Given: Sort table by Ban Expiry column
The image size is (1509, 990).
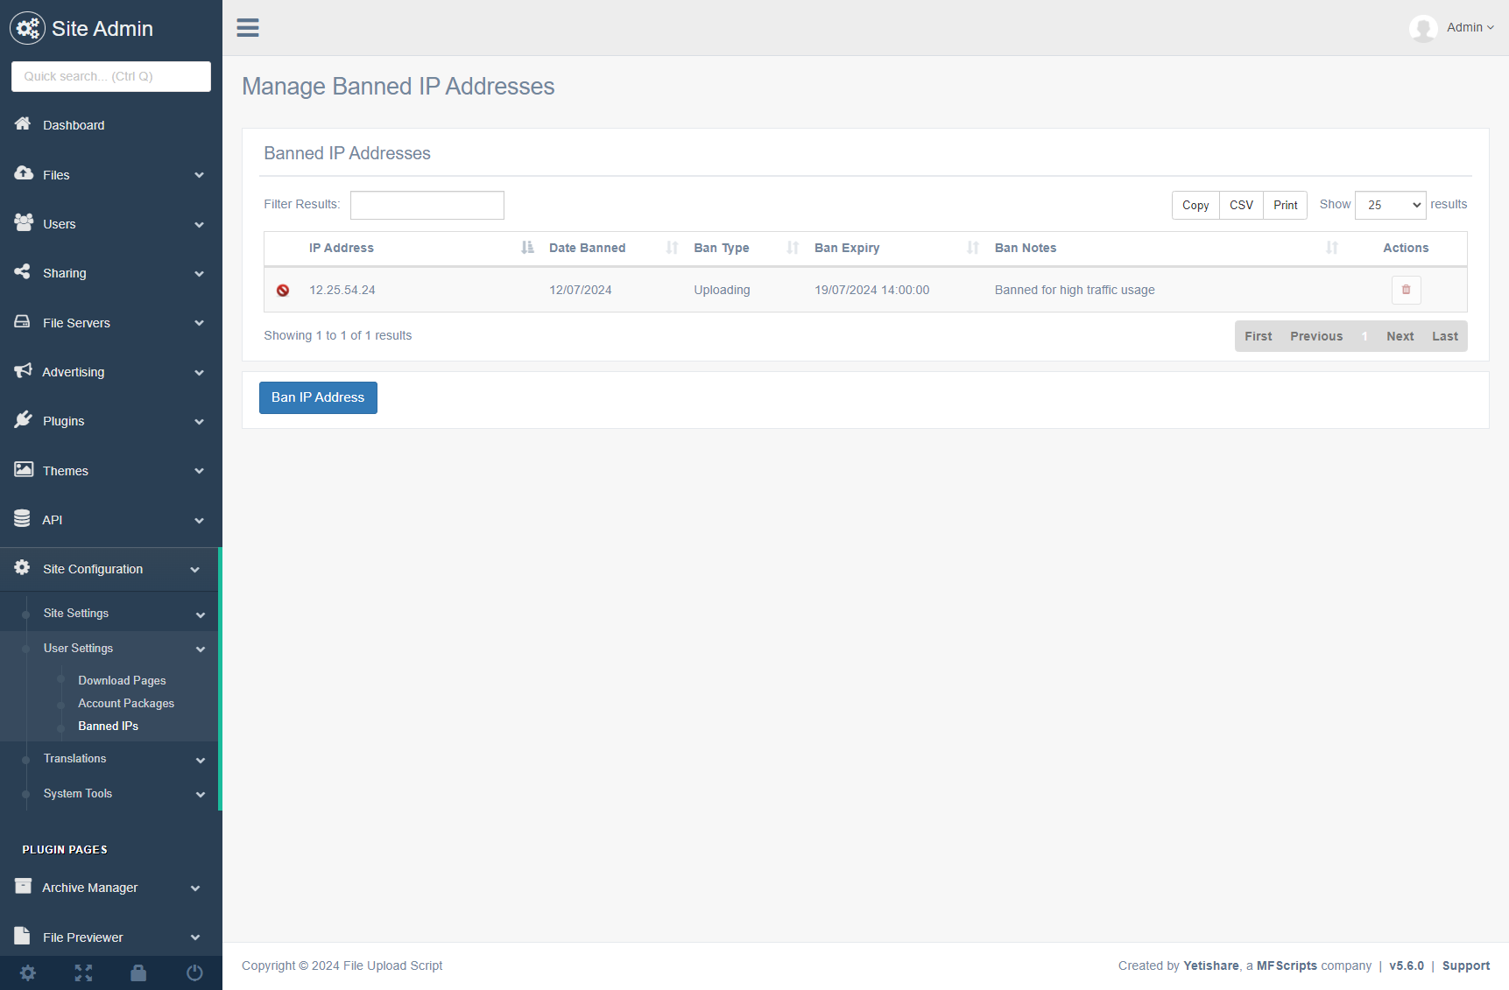Looking at the screenshot, I should pyautogui.click(x=847, y=248).
